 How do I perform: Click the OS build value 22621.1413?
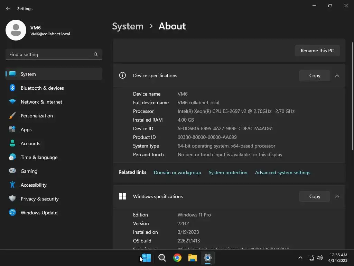tap(188, 241)
